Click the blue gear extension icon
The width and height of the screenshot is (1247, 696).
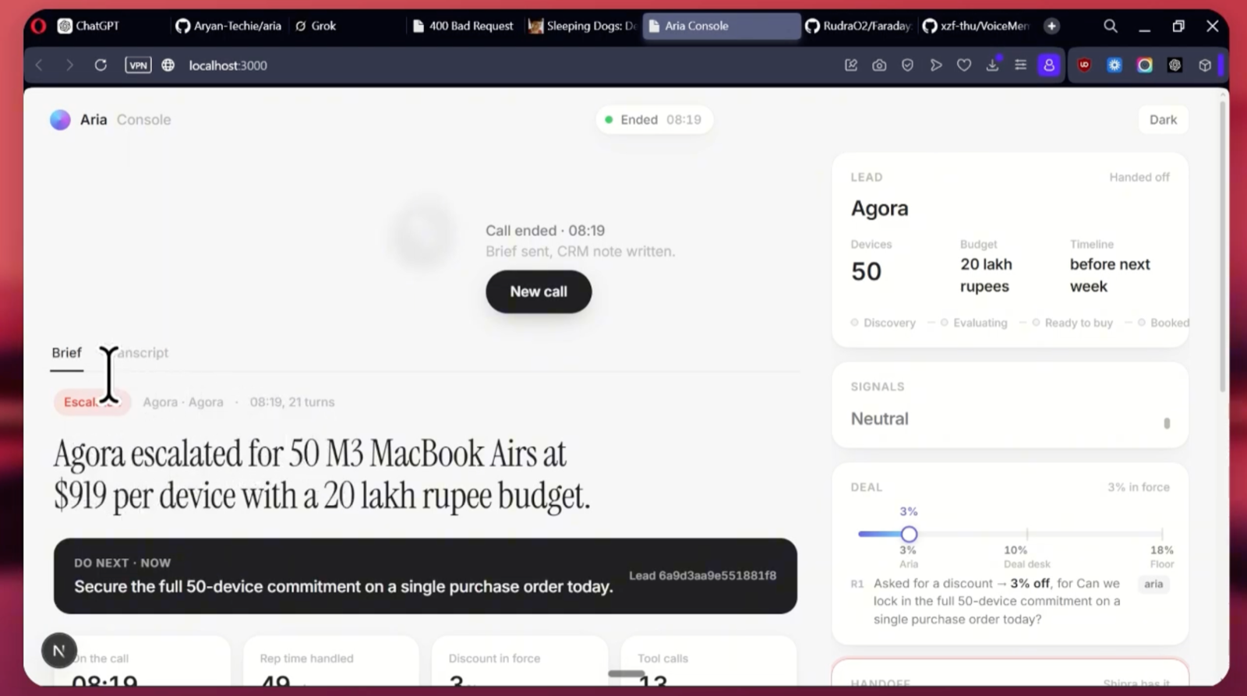click(1115, 65)
